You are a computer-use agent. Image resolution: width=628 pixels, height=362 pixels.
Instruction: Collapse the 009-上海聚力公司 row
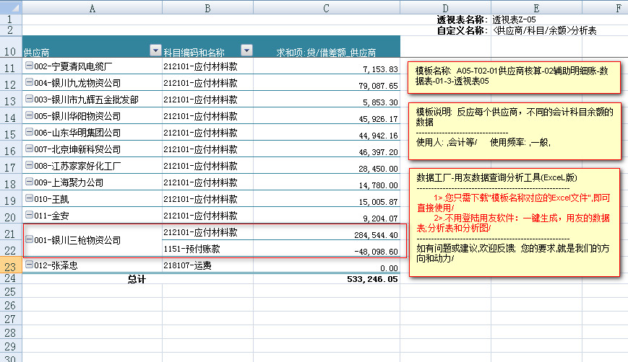point(29,182)
